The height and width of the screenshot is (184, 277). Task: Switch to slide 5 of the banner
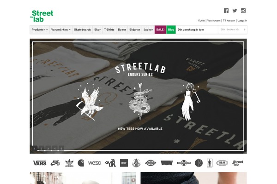point(61,149)
